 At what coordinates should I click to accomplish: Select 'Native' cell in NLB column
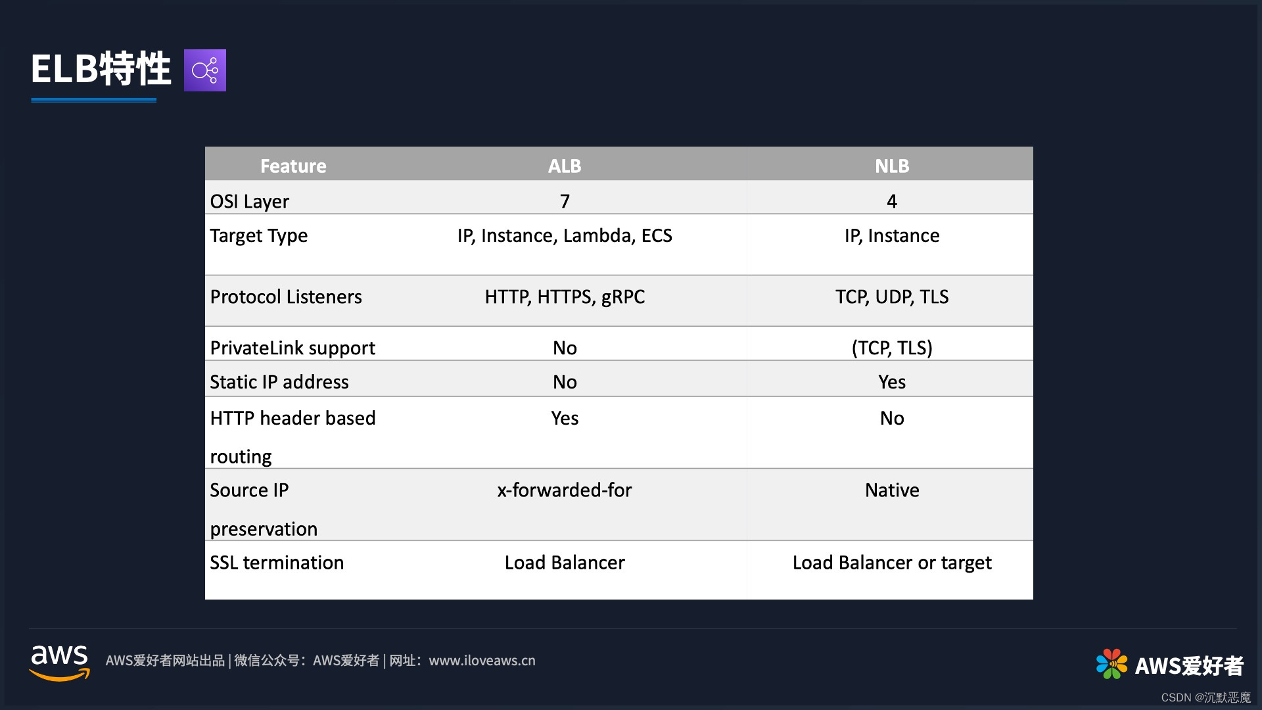click(892, 490)
